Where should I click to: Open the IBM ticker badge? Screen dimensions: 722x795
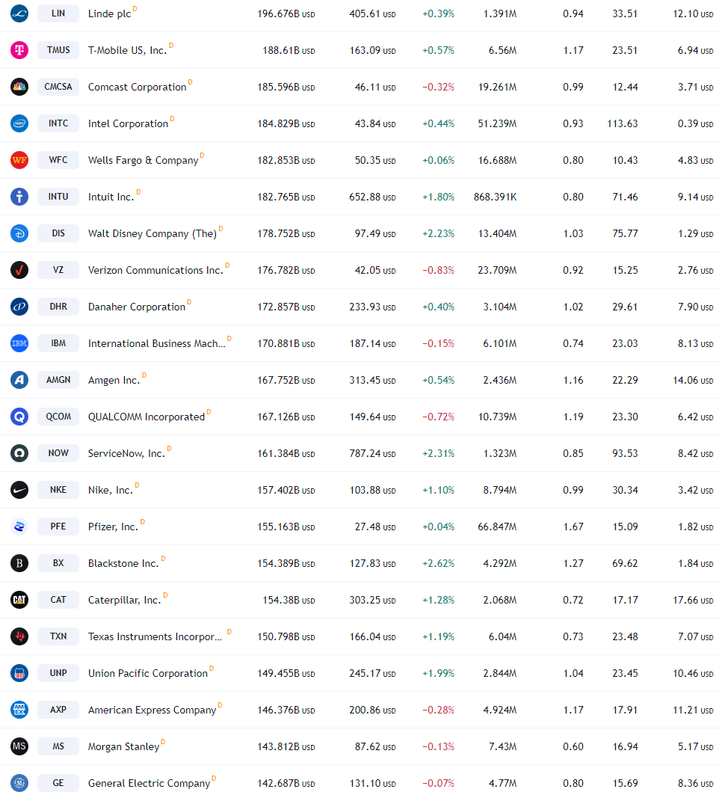click(x=58, y=343)
